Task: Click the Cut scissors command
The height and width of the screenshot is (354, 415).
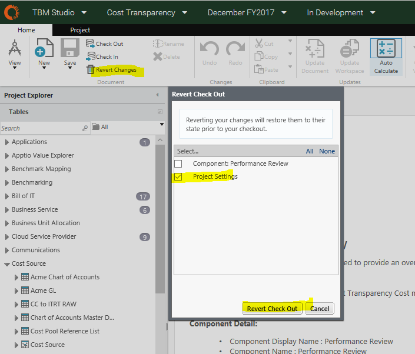Action: pyautogui.click(x=264, y=44)
